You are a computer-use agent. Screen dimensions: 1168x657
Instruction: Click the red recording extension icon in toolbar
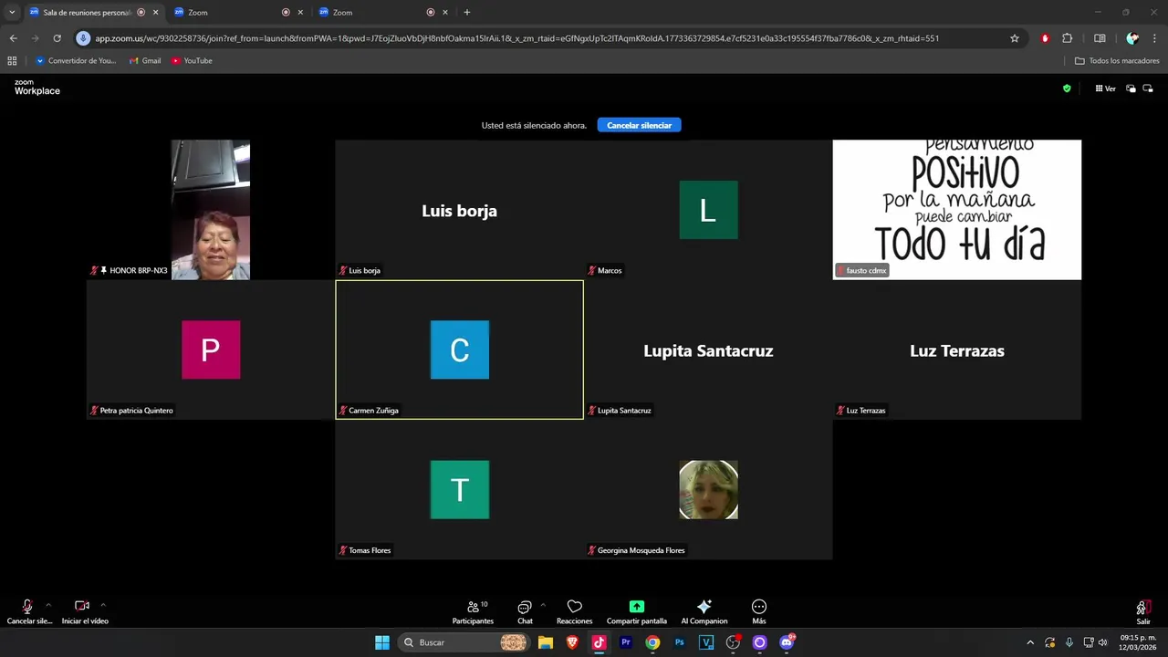[x=1045, y=38]
